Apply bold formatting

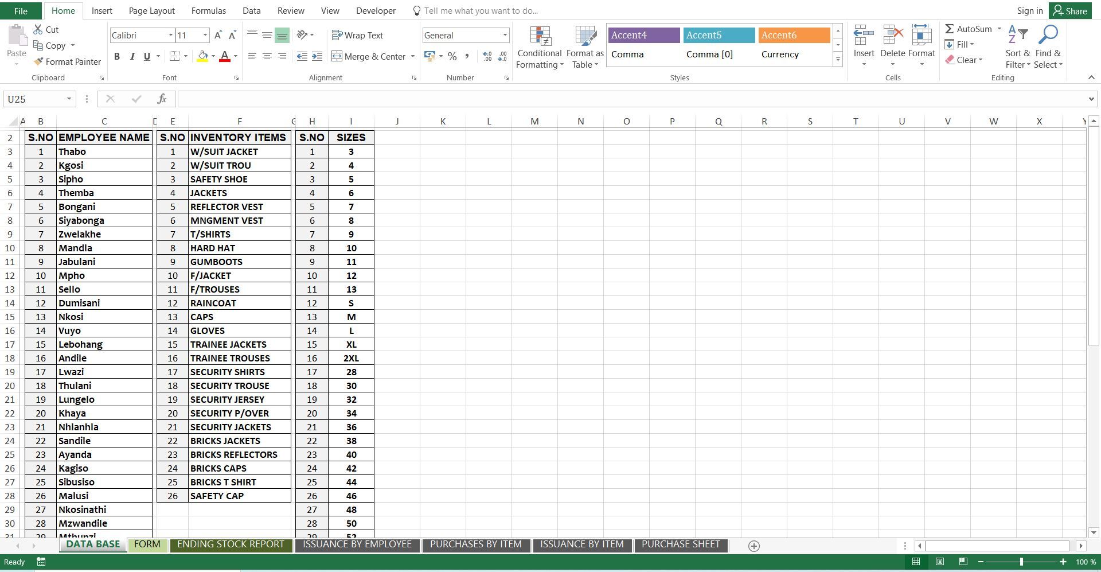(117, 56)
